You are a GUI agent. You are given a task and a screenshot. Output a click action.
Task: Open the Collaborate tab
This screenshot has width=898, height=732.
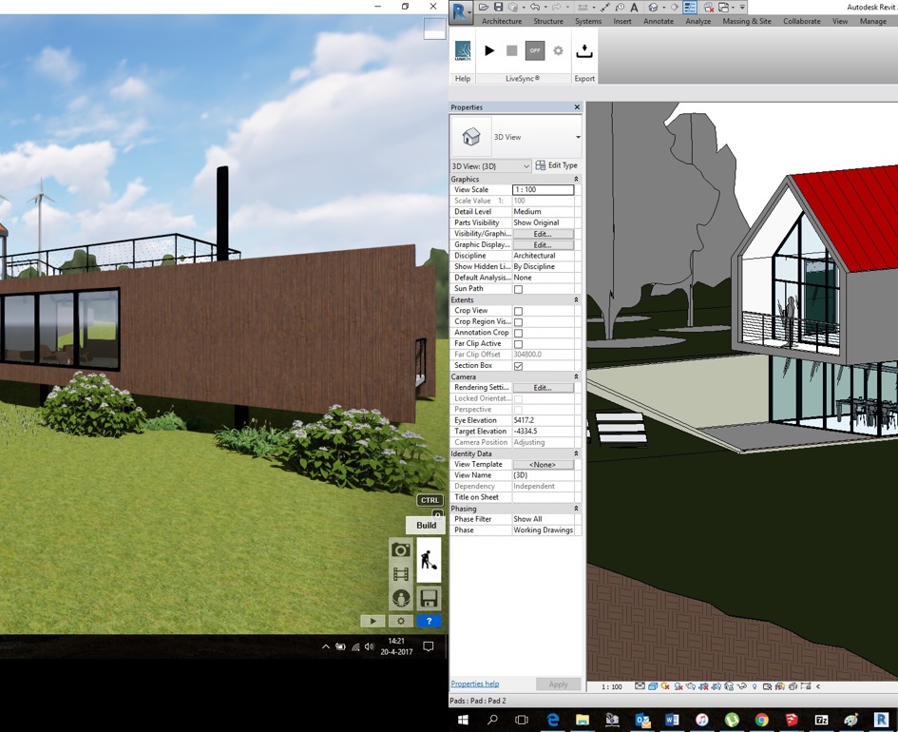coord(802,21)
